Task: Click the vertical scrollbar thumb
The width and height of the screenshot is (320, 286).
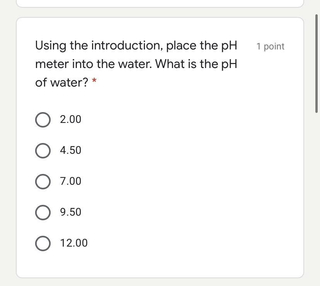Action: tap(317, 64)
